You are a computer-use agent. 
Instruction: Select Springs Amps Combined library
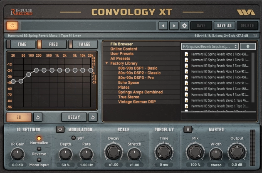coord(141,92)
